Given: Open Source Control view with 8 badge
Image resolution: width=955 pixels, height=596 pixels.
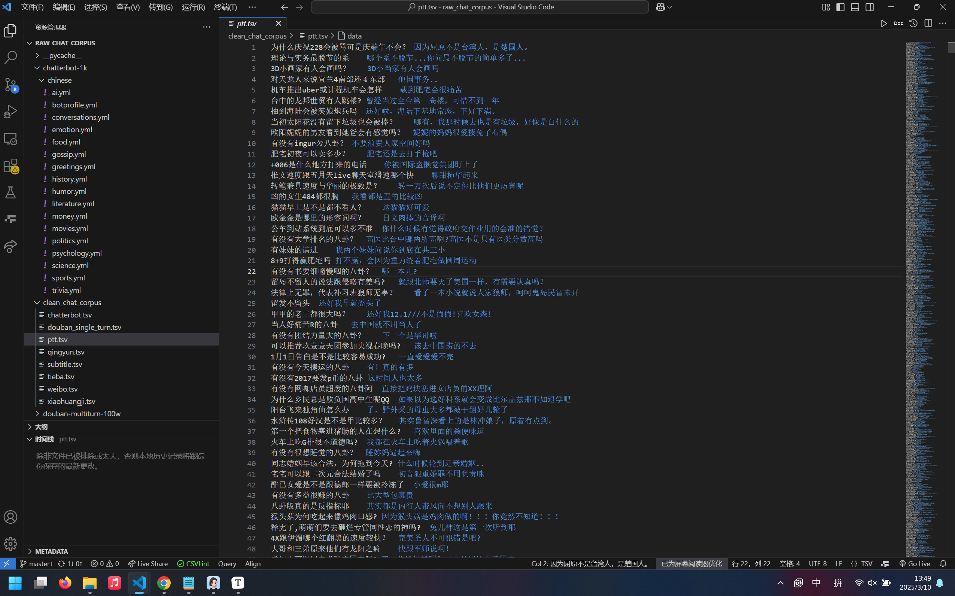Looking at the screenshot, I should [x=10, y=85].
